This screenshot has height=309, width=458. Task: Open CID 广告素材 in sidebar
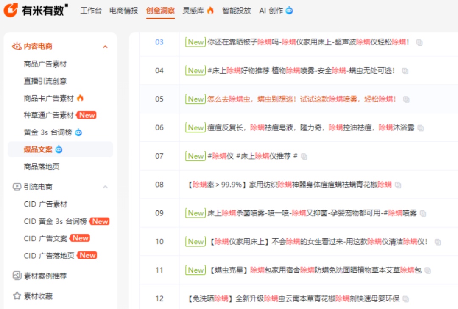click(x=45, y=204)
